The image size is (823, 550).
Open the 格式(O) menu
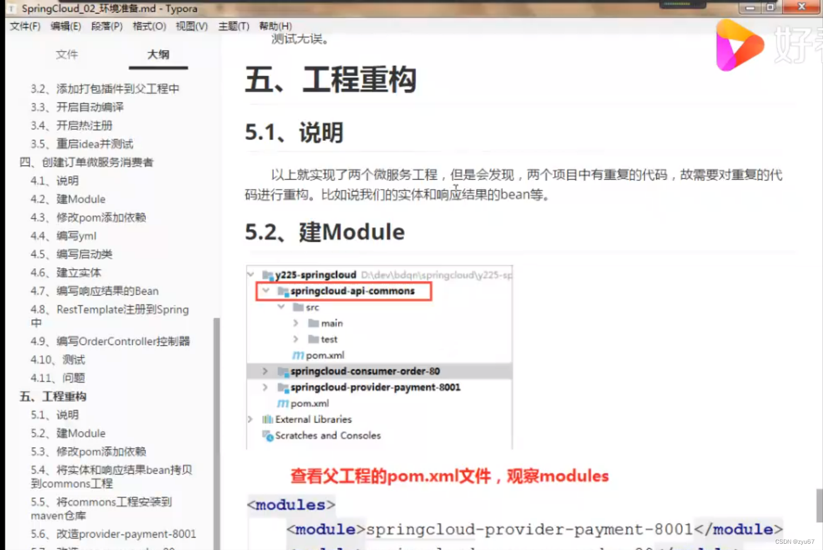pyautogui.click(x=149, y=26)
